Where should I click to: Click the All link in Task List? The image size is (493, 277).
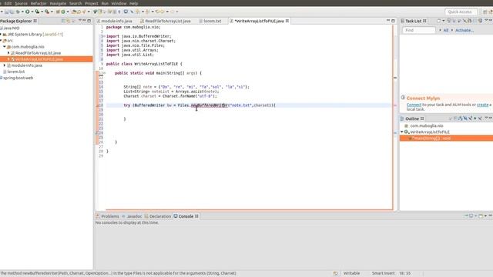[x=445, y=30]
